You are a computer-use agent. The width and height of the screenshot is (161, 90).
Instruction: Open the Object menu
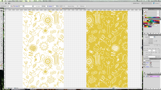[21, 1]
